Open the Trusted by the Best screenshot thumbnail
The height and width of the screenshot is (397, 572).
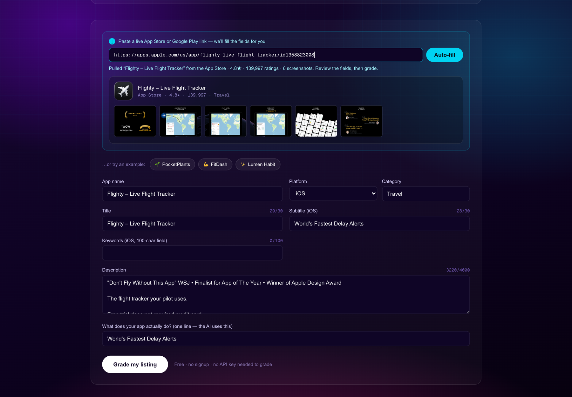pyautogui.click(x=361, y=121)
